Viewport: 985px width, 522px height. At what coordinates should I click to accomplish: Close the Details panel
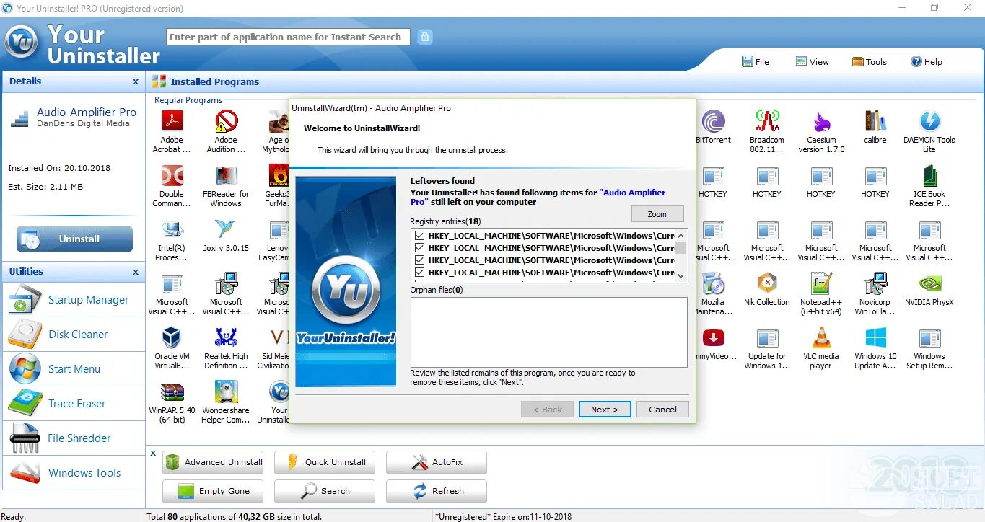tap(136, 82)
